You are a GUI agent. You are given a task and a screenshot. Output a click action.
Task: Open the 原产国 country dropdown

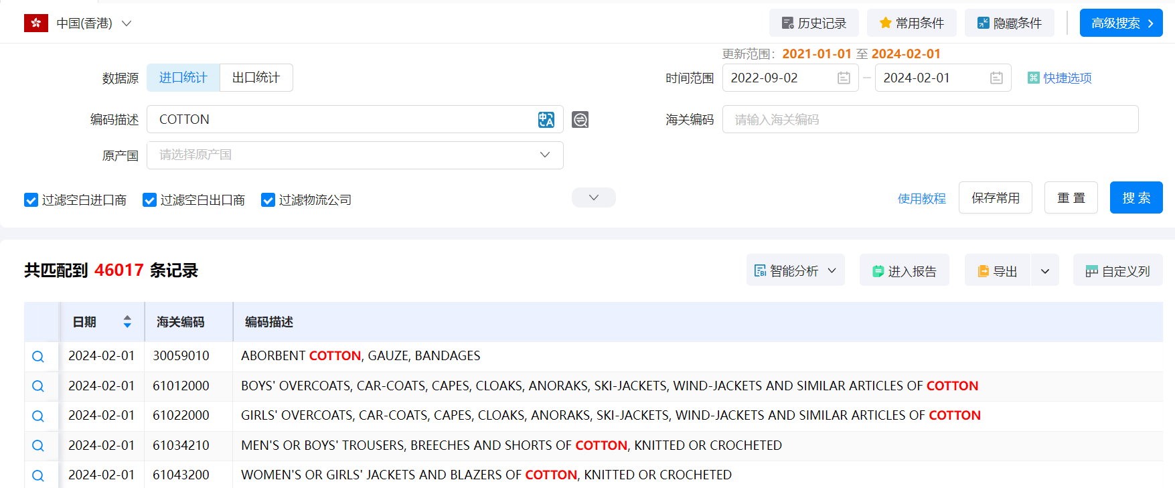(355, 155)
